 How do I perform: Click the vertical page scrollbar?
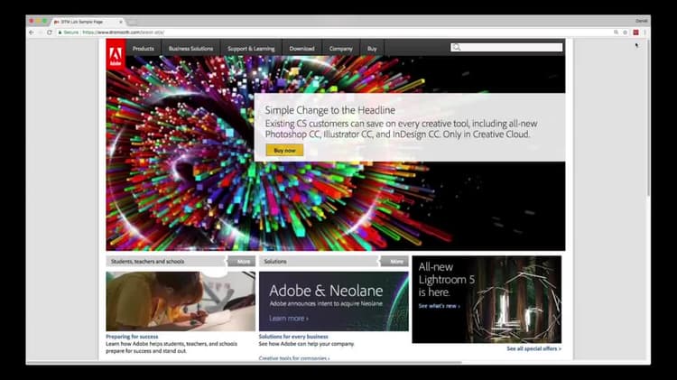648,119
